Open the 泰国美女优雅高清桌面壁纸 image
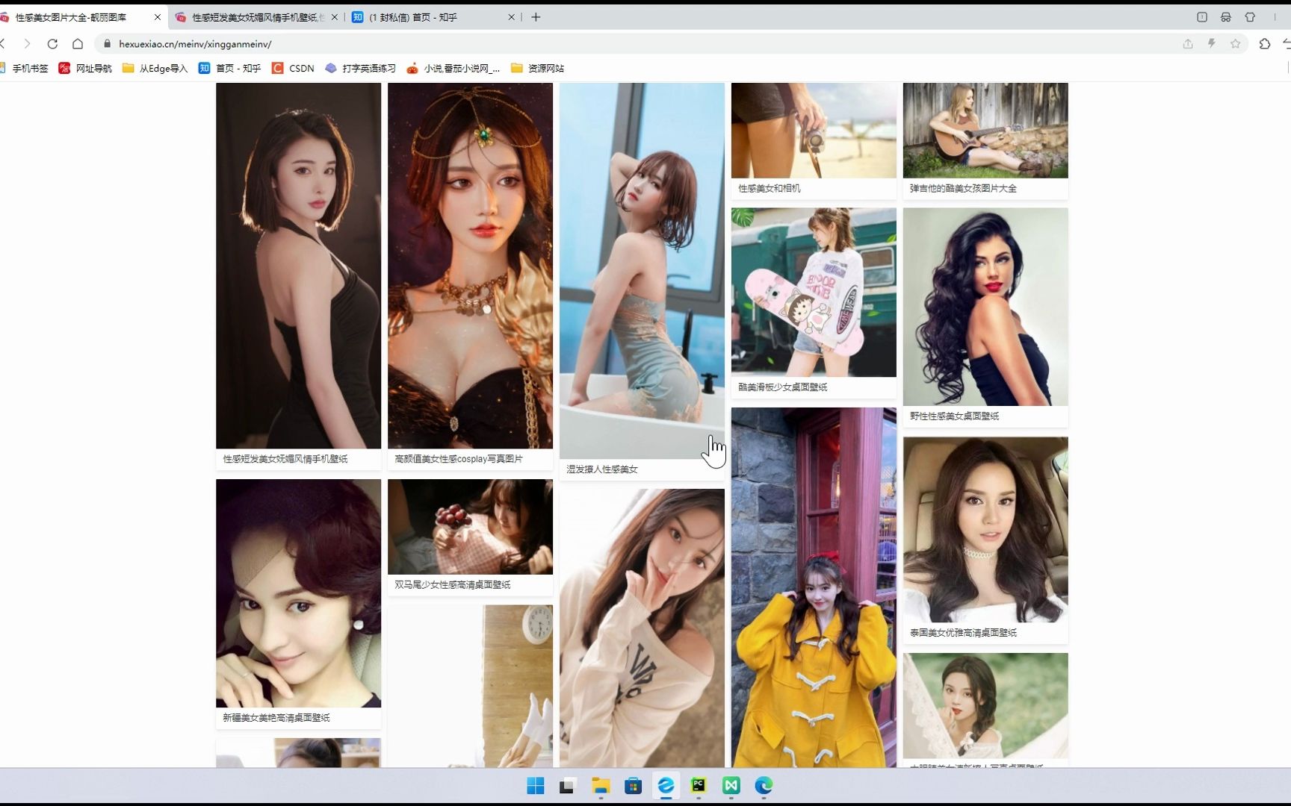This screenshot has width=1291, height=806. point(985,530)
